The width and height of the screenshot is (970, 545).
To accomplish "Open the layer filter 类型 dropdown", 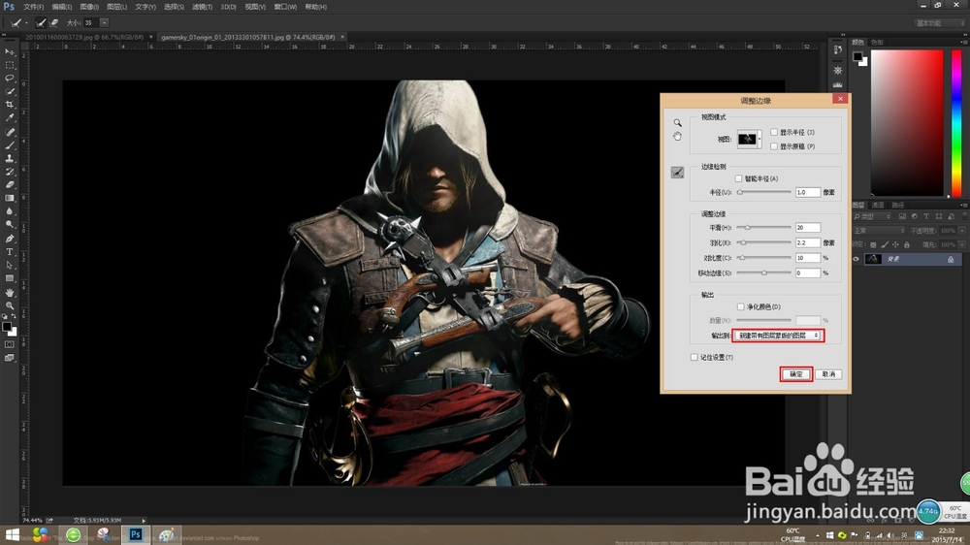I will (x=872, y=216).
